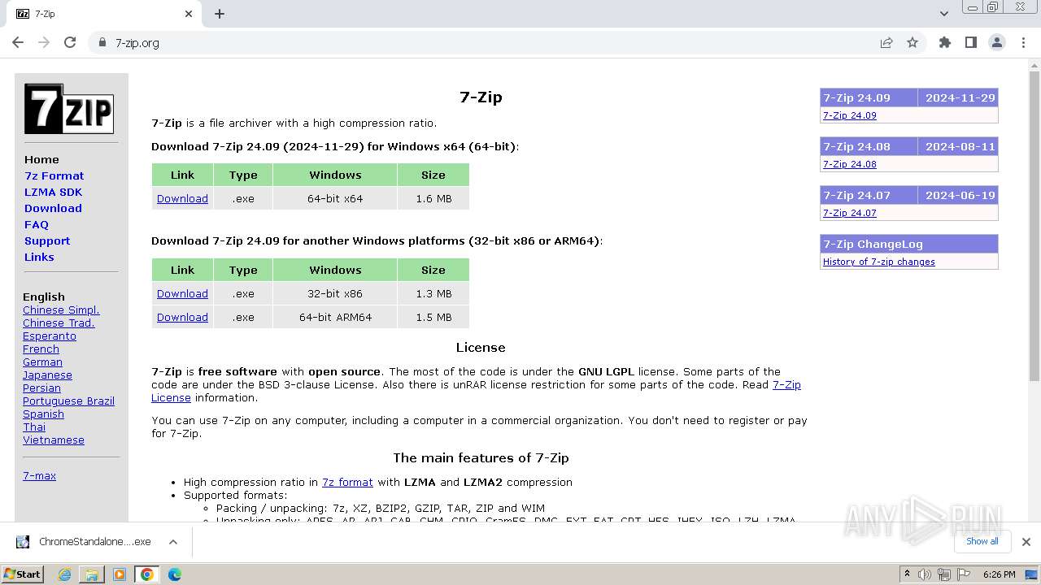Open the 7z Format sidebar page
This screenshot has height=585, width=1041.
pos(54,175)
